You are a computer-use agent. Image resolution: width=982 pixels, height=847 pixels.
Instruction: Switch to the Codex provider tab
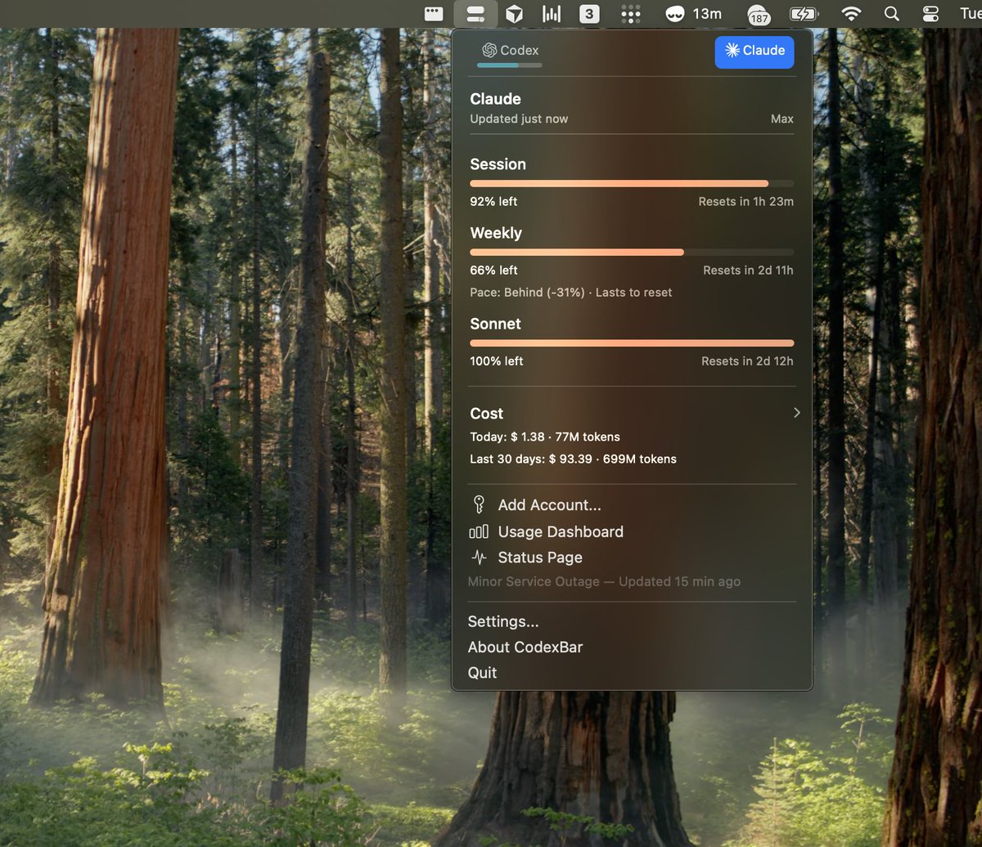[x=509, y=51]
